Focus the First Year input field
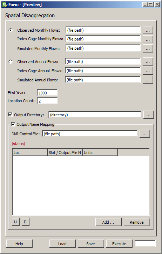The image size is (162, 254). tap(47, 93)
